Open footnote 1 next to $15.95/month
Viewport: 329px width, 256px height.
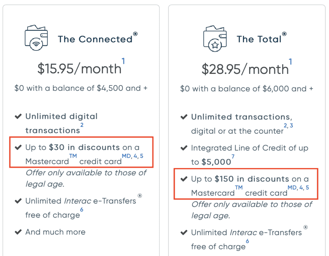[x=123, y=61]
